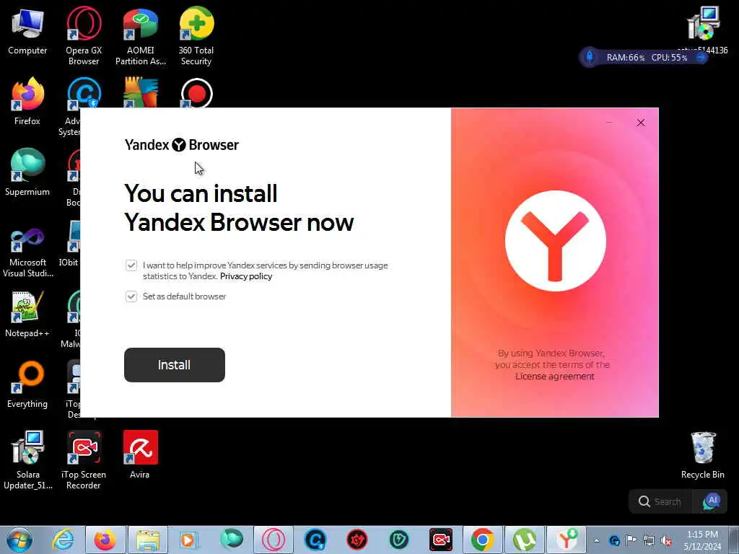
Task: Uncheck Set as default browser checkbox
Action: pos(131,296)
